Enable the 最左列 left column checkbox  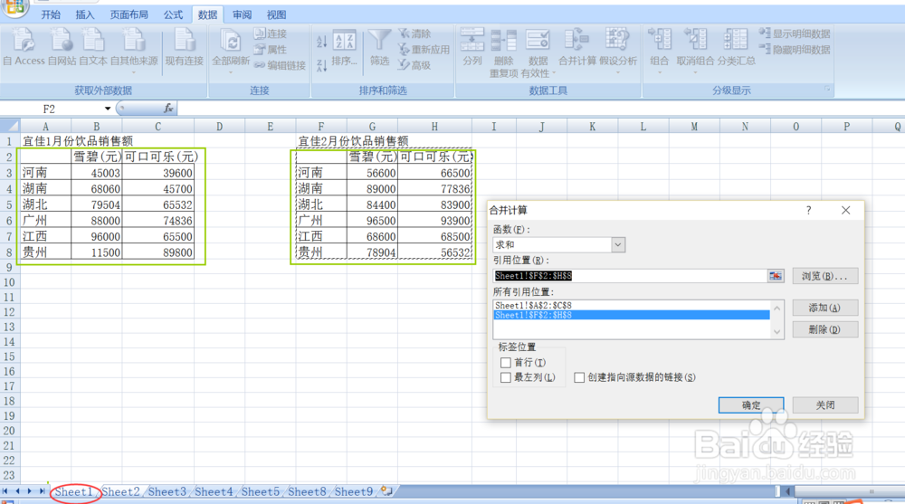point(506,377)
